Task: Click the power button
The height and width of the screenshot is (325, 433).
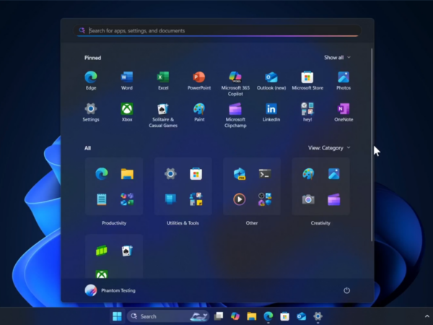Action: tap(346, 290)
